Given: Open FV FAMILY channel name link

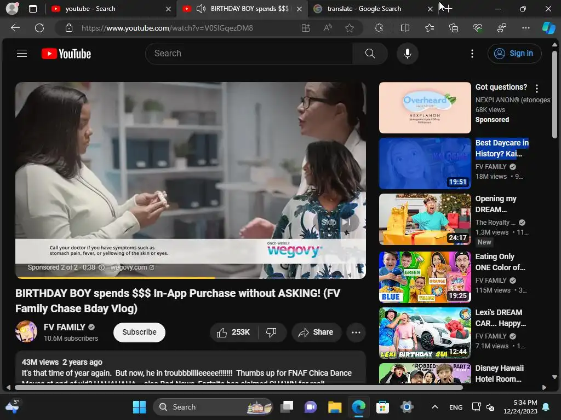Looking at the screenshot, I should click(65, 327).
